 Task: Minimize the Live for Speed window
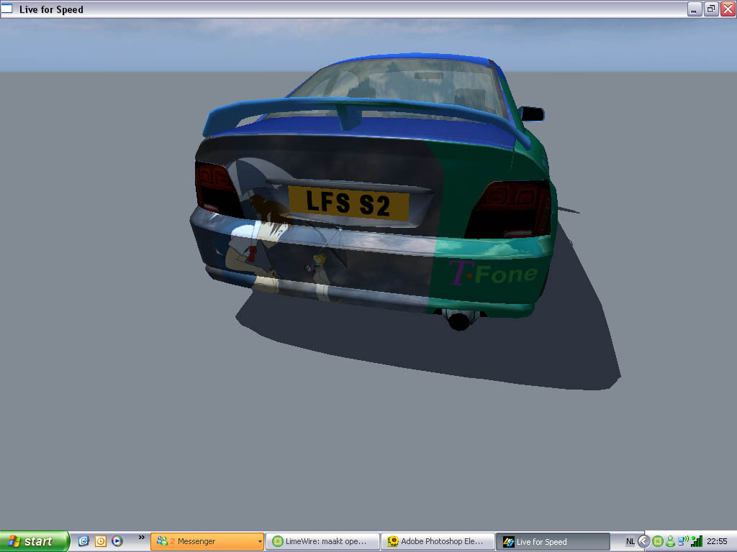coord(695,9)
